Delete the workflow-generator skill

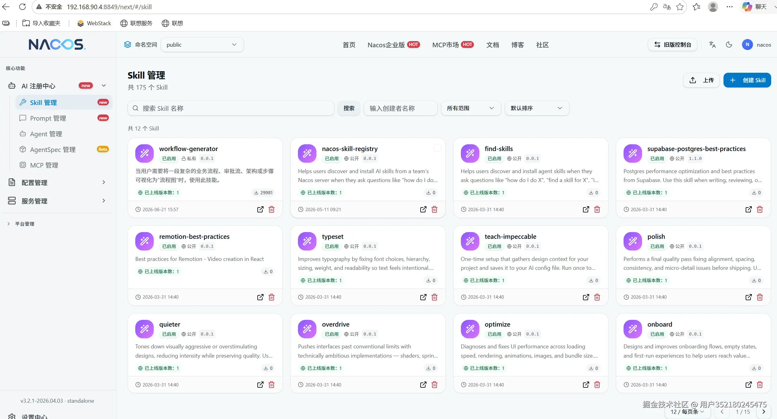[x=272, y=209]
